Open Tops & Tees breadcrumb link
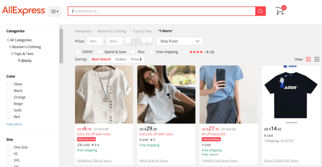The width and height of the screenshot is (322, 167). click(x=142, y=31)
